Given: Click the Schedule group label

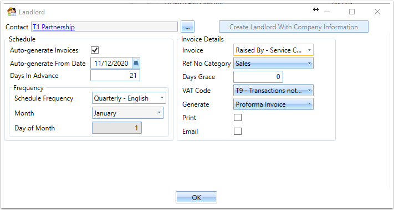Looking at the screenshot, I should [22, 39].
